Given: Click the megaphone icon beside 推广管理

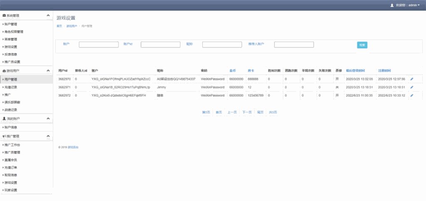Looking at the screenshot, I should click(4, 136).
